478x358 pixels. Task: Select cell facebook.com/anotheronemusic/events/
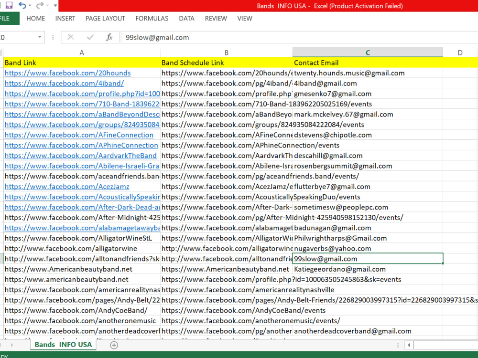227,321
